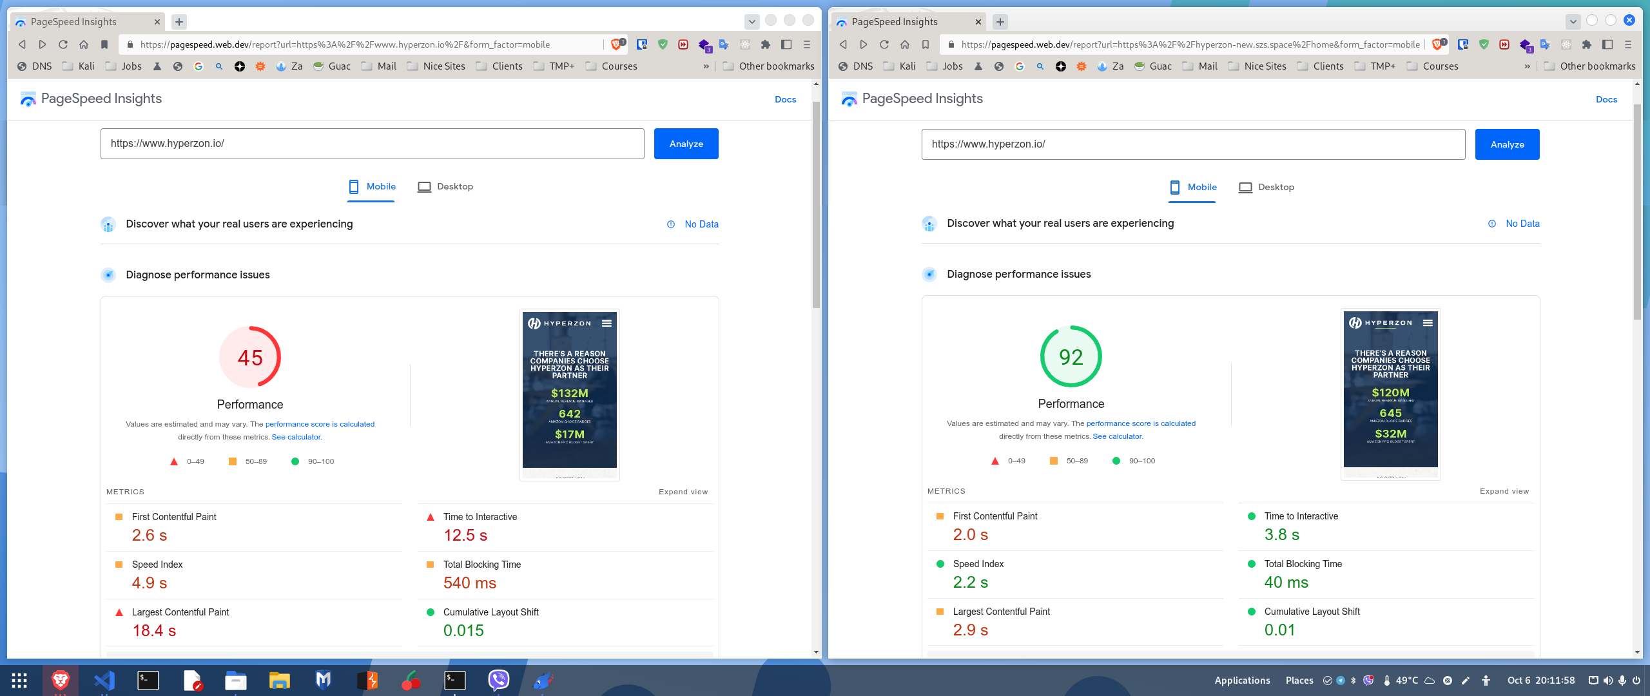Click the PageSpeed Insights logo icon (left)
The image size is (1650, 696).
coord(25,98)
